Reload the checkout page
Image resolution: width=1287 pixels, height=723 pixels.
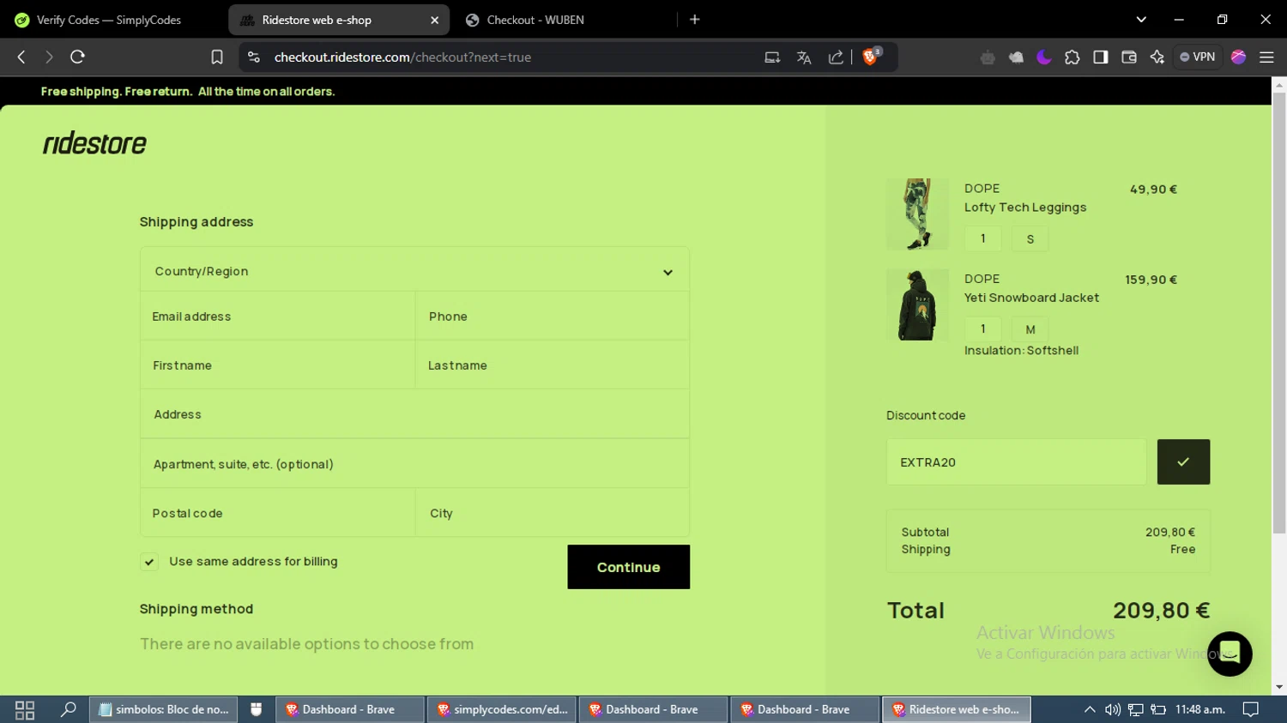[x=77, y=57]
